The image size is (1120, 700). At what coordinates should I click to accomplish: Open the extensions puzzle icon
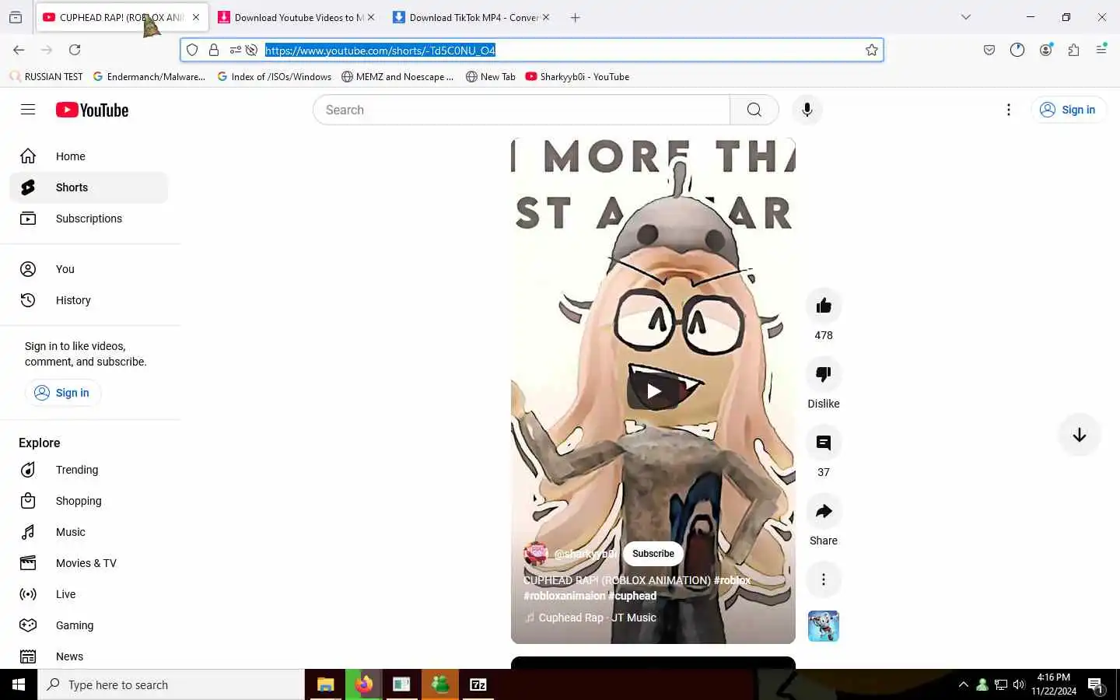point(1074,50)
